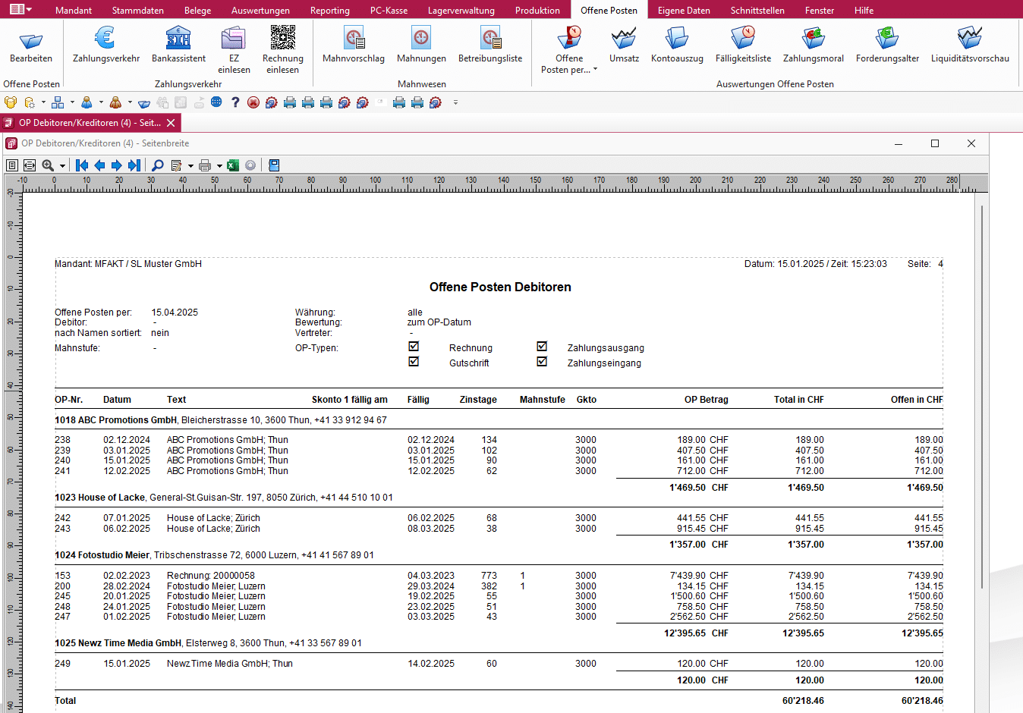This screenshot has width=1023, height=713.
Task: Toggle the Rechnung checkbox
Action: pyautogui.click(x=414, y=347)
